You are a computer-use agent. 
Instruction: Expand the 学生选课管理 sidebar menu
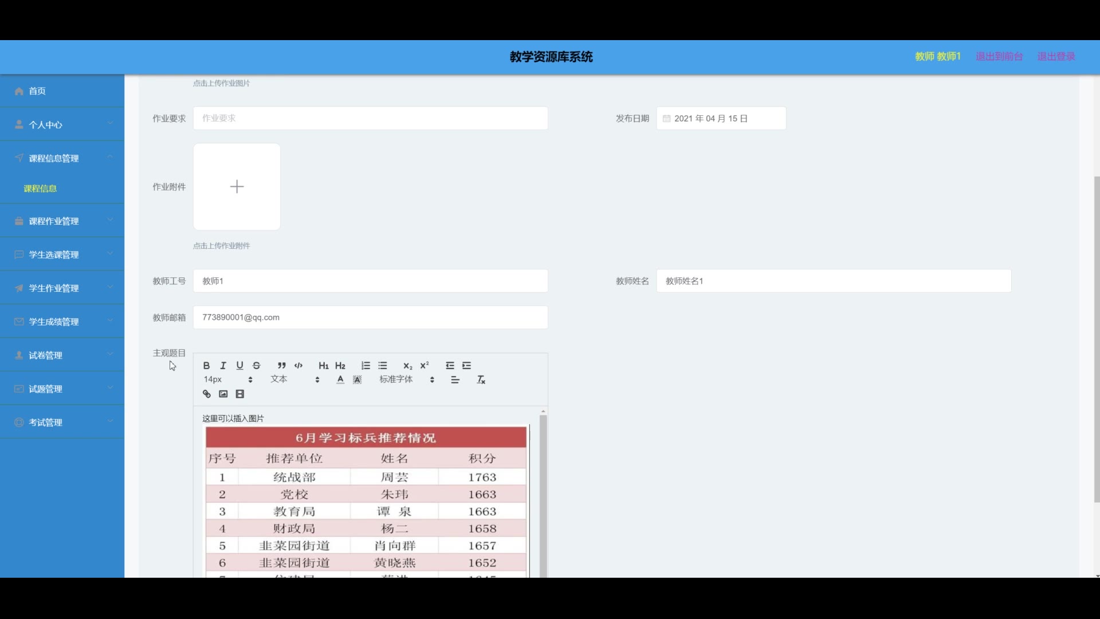[62, 254]
